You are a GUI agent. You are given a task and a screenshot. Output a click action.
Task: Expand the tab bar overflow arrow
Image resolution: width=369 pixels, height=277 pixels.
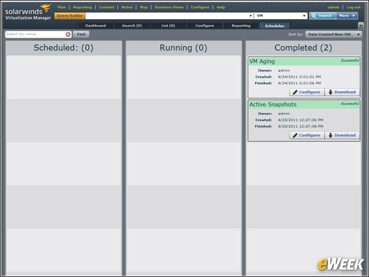pyautogui.click(x=361, y=25)
